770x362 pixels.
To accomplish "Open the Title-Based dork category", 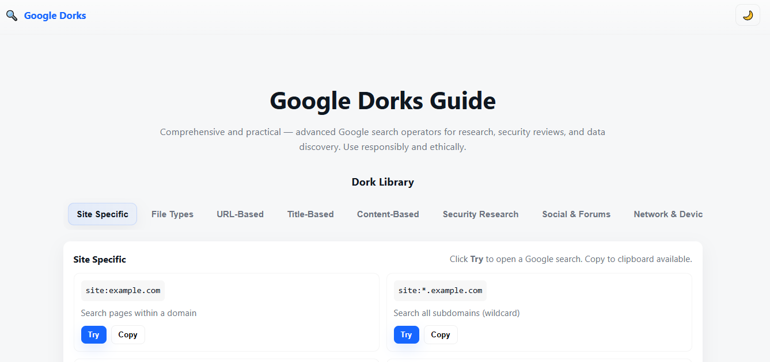I will pyautogui.click(x=310, y=214).
